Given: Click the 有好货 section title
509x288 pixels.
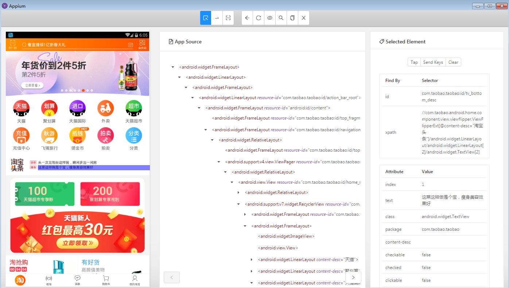Looking at the screenshot, I should (x=90, y=262).
